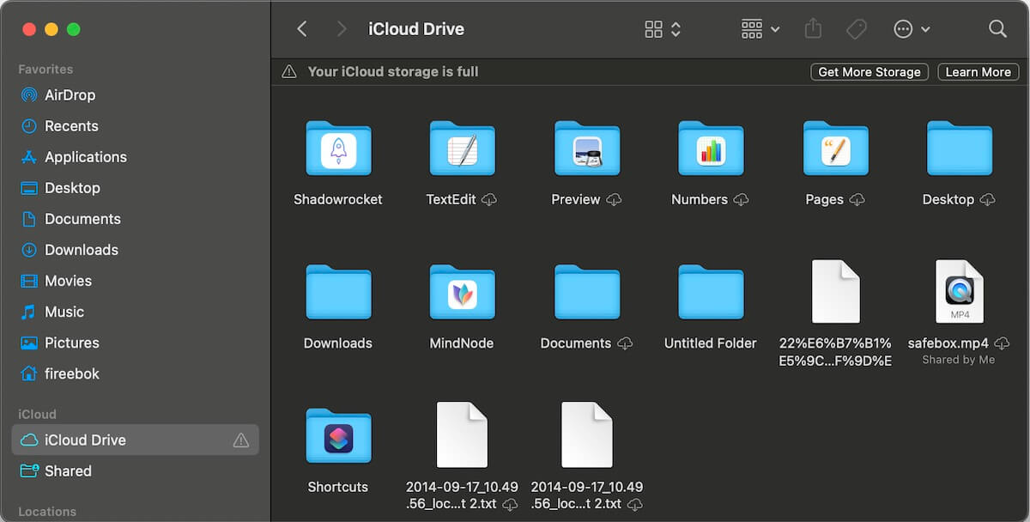This screenshot has height=522, width=1030.
Task: Click the iCloud Drive window title
Action: coord(416,29)
